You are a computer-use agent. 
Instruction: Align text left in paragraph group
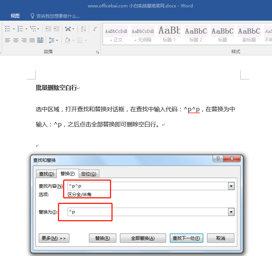click(8, 40)
